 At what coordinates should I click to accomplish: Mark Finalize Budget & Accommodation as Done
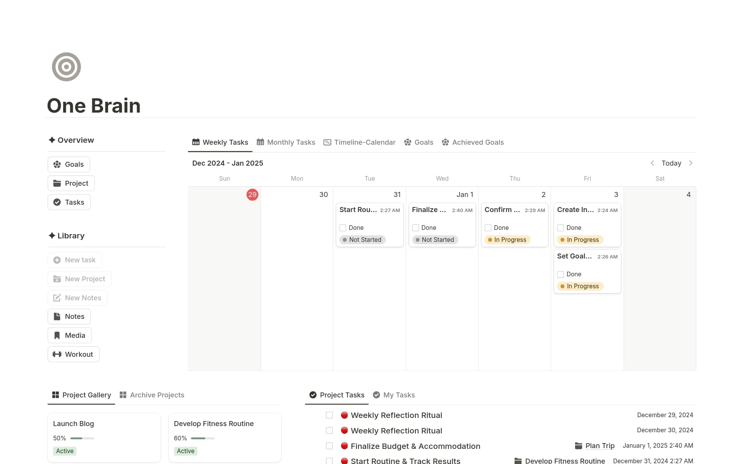[329, 446]
